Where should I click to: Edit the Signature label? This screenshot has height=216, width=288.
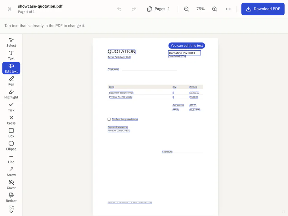coord(167,152)
